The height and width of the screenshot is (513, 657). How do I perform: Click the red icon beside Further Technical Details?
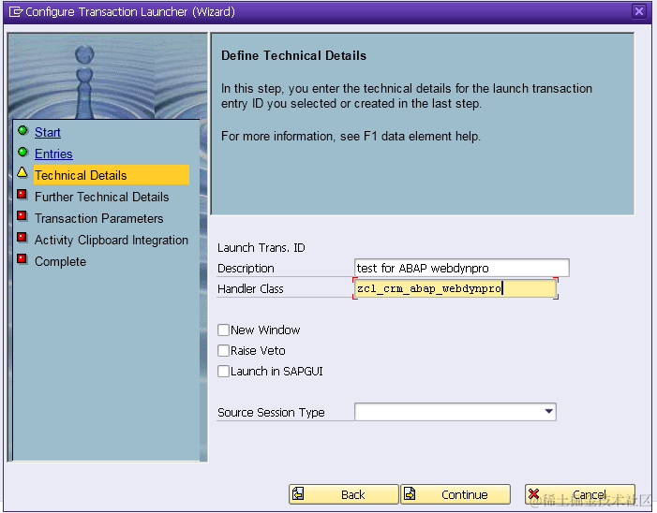click(22, 195)
